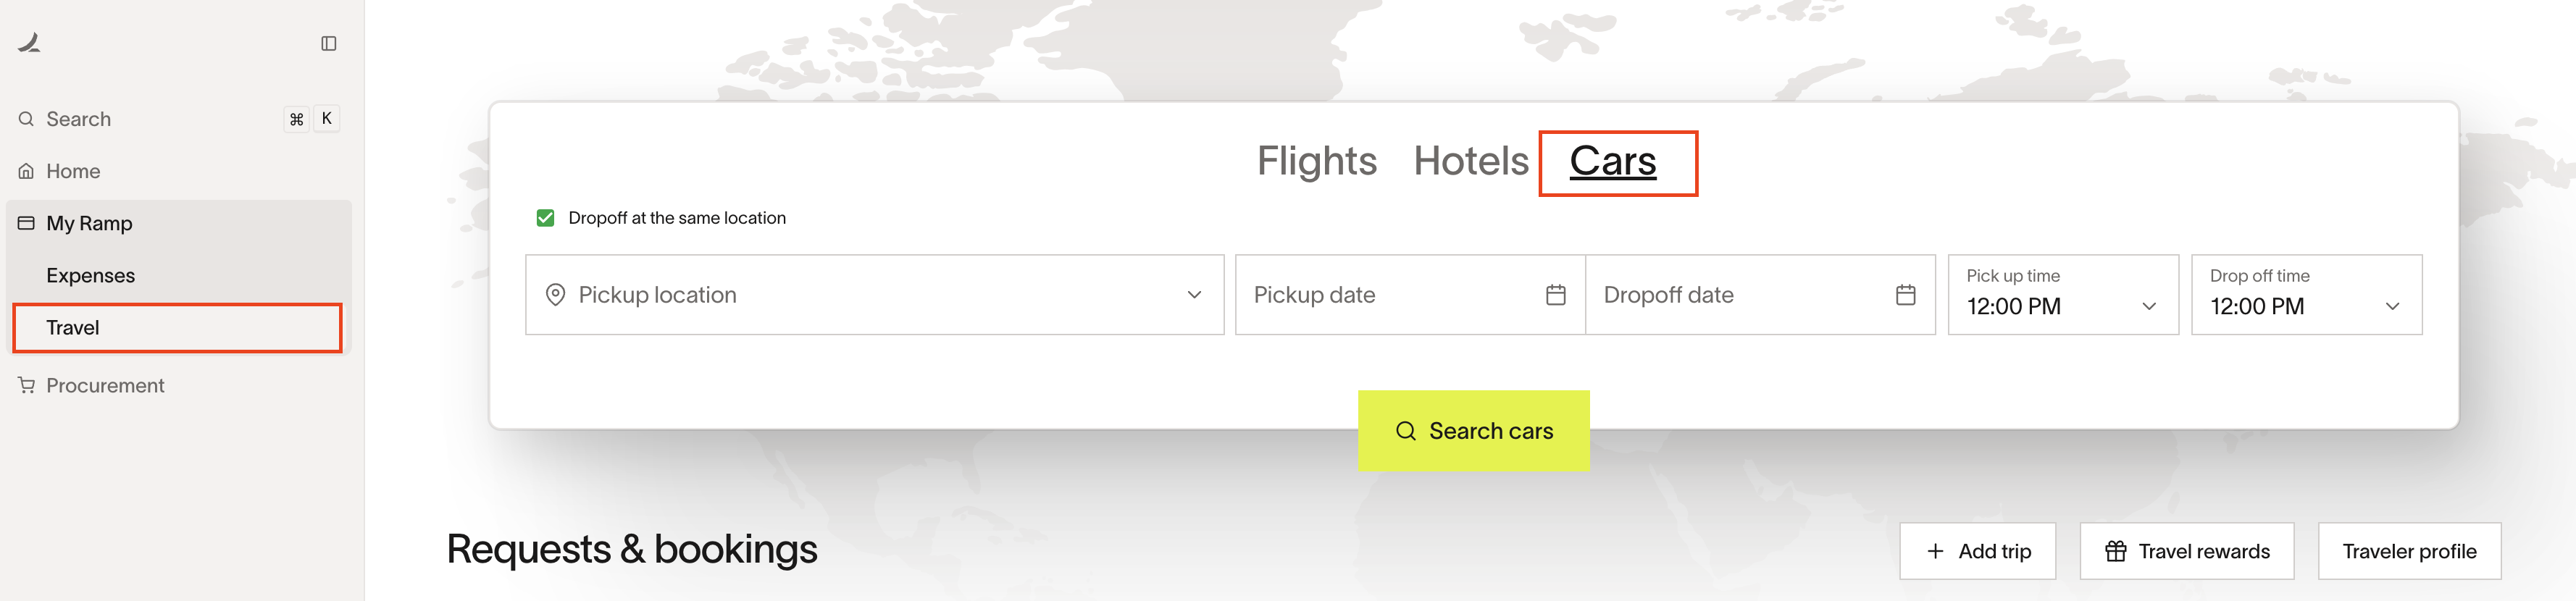2576x601 pixels.
Task: Click the Add trip button
Action: [1977, 551]
